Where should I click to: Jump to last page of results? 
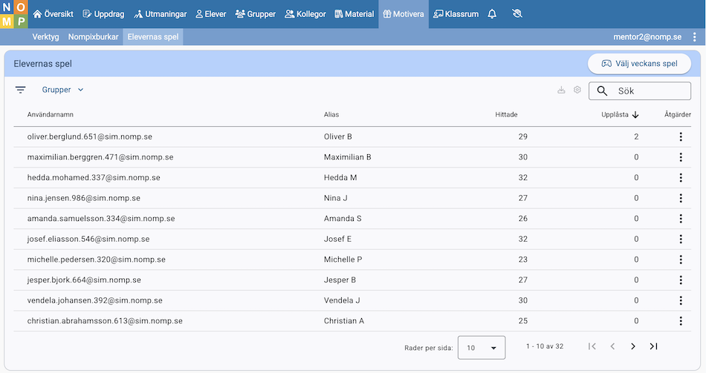click(x=653, y=346)
